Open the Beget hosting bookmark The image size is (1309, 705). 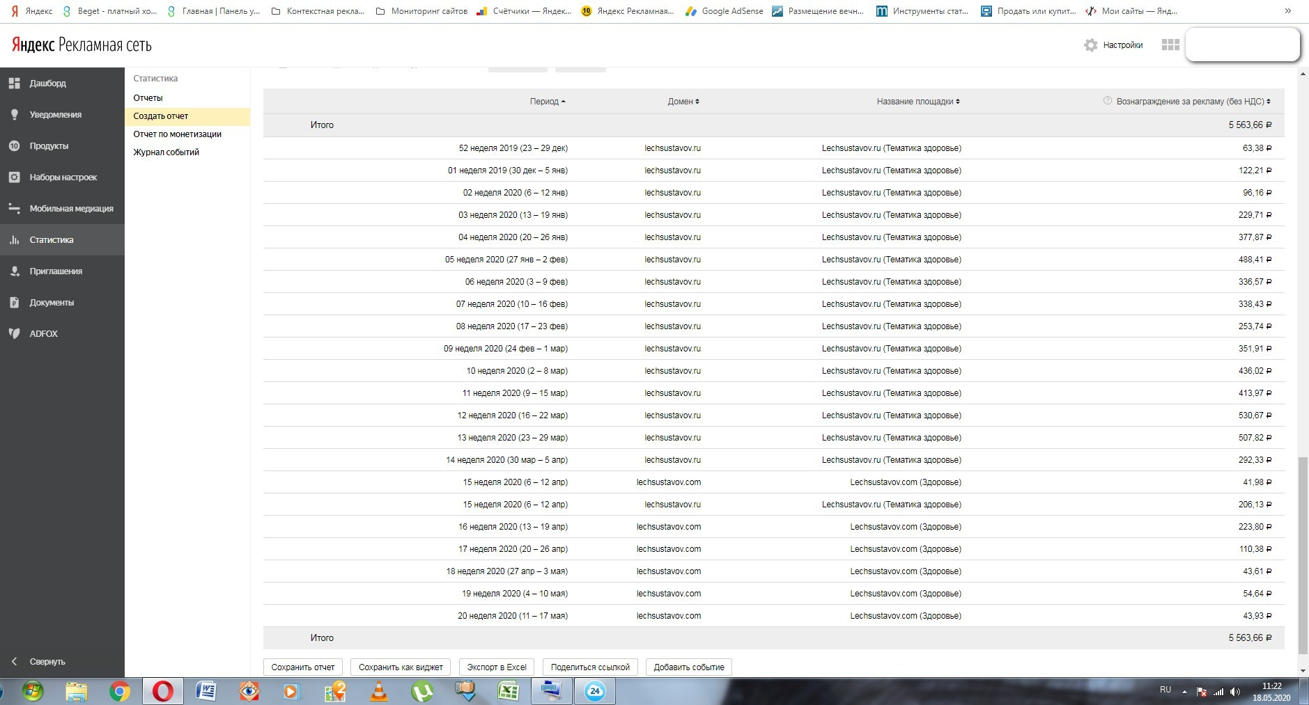[110, 11]
